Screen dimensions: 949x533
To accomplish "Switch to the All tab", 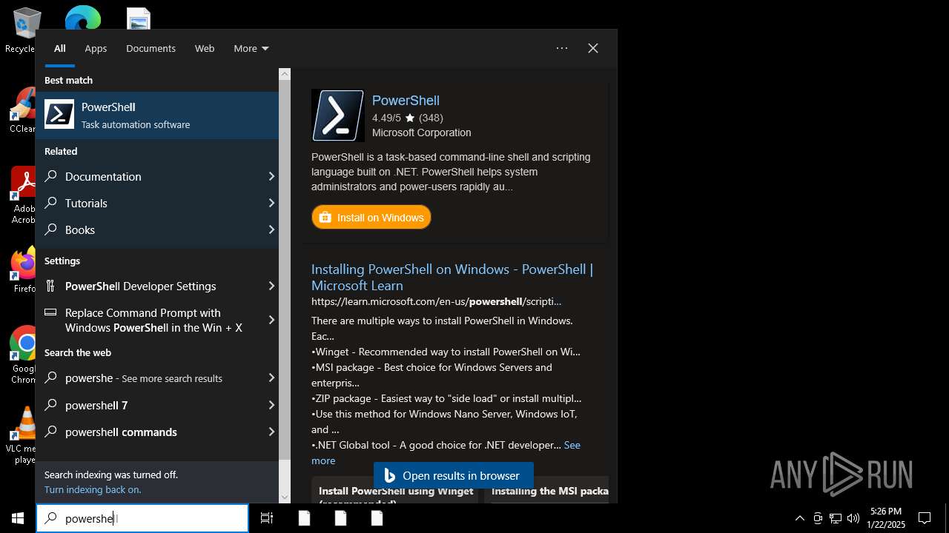I will (x=60, y=48).
